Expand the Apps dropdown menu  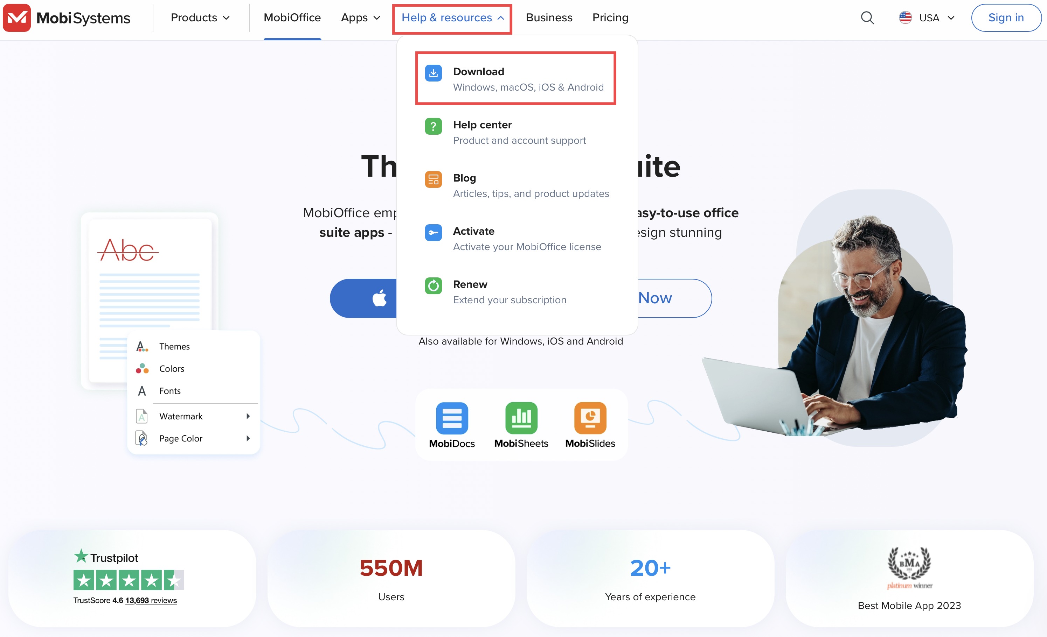360,18
